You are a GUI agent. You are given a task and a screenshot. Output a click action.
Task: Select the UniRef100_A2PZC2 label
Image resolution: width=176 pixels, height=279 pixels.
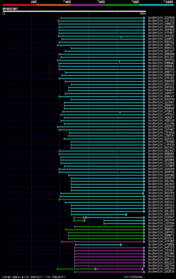pyautogui.click(x=161, y=208)
